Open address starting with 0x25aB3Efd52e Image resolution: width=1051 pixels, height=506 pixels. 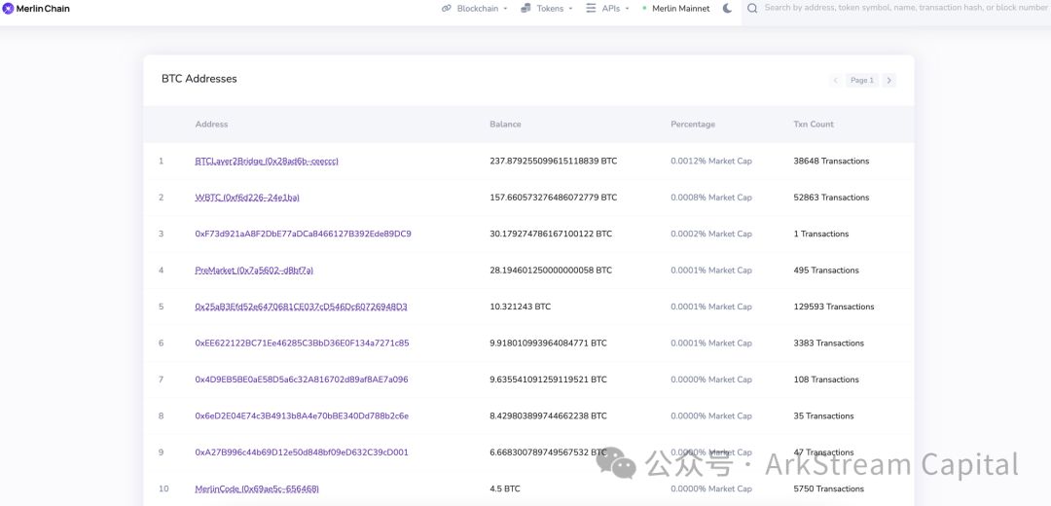[x=301, y=307]
